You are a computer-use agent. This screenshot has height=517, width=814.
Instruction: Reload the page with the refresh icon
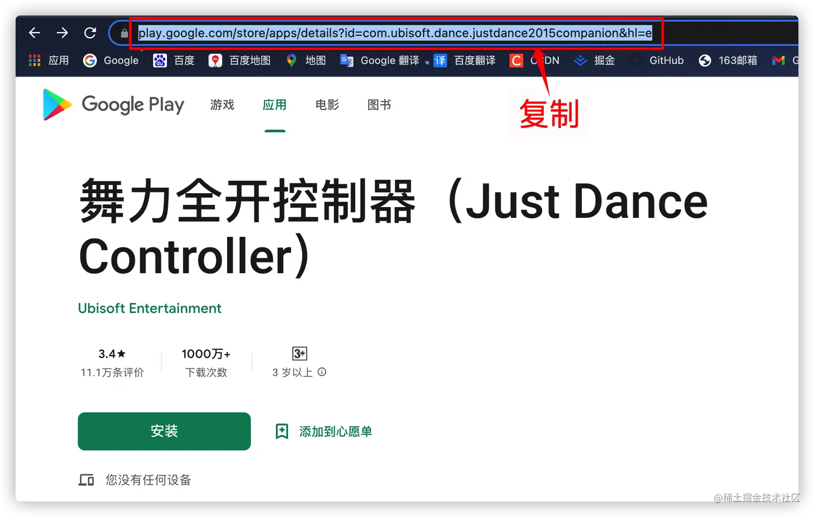point(90,33)
